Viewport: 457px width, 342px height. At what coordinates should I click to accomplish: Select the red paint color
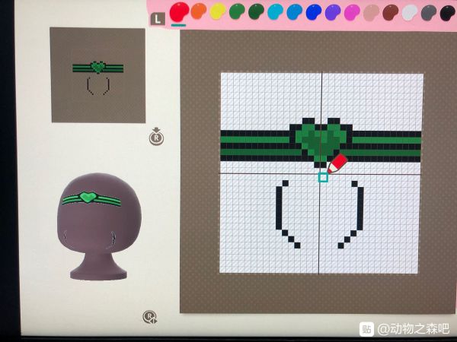180,11
